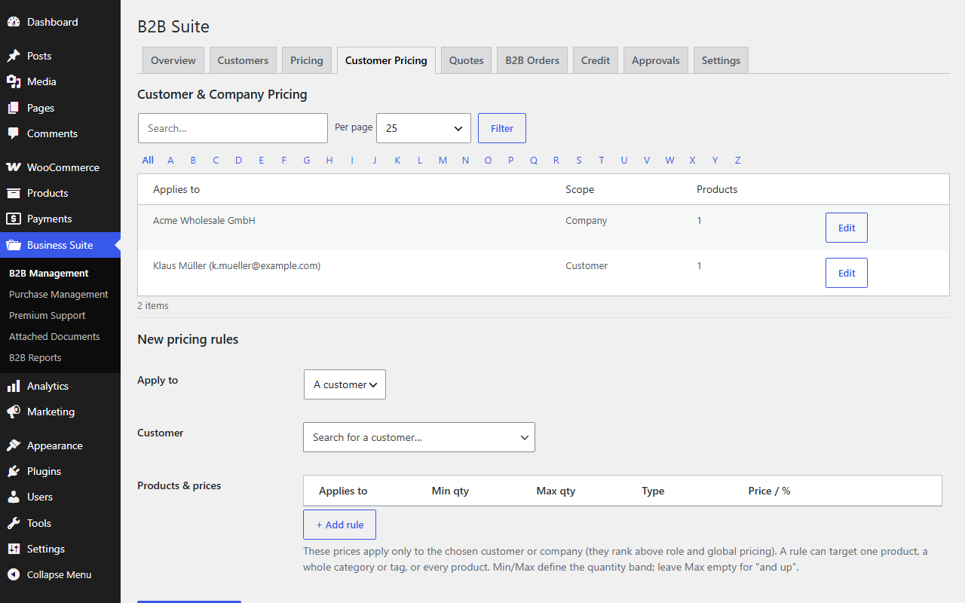Open Purchase Management submenu item

59,294
